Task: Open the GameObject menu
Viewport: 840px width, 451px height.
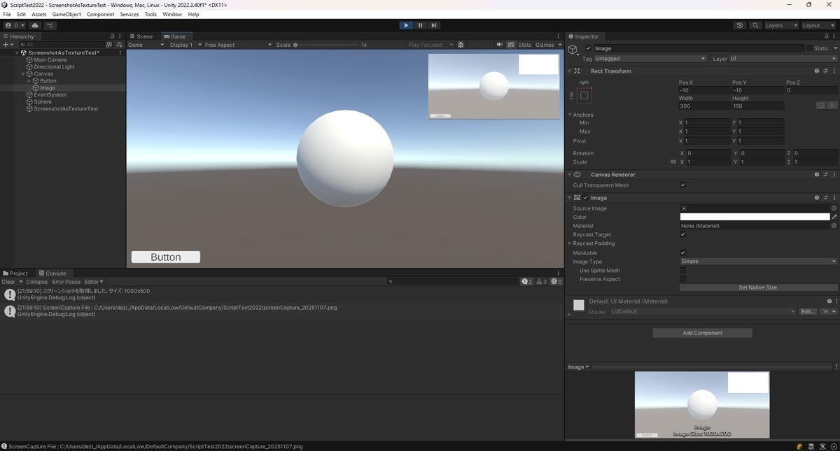Action: 66,14
